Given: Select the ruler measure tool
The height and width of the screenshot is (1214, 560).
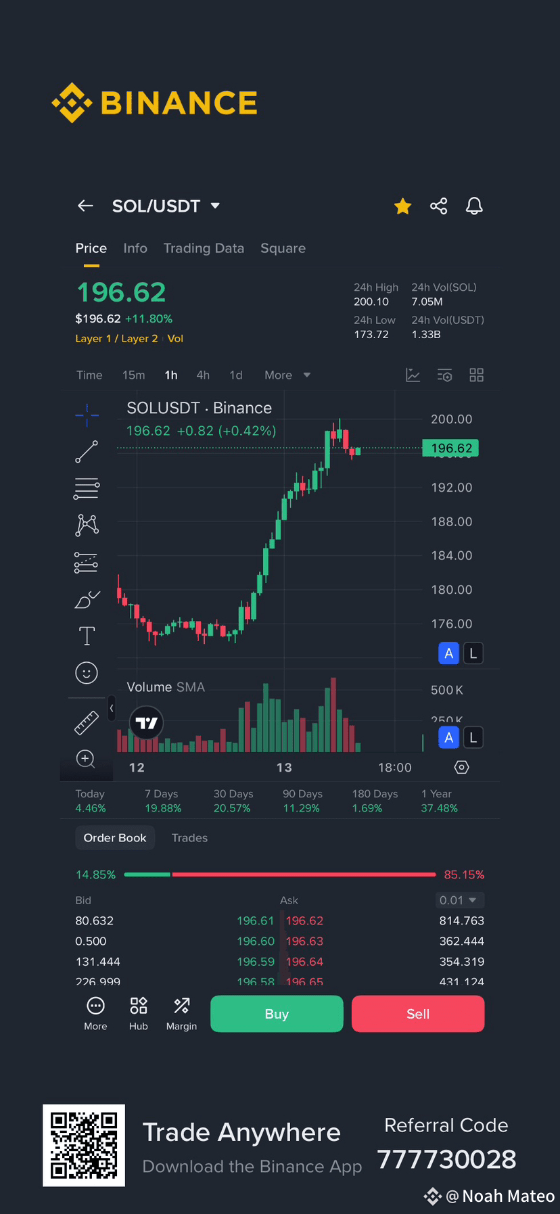Looking at the screenshot, I should click(86, 723).
